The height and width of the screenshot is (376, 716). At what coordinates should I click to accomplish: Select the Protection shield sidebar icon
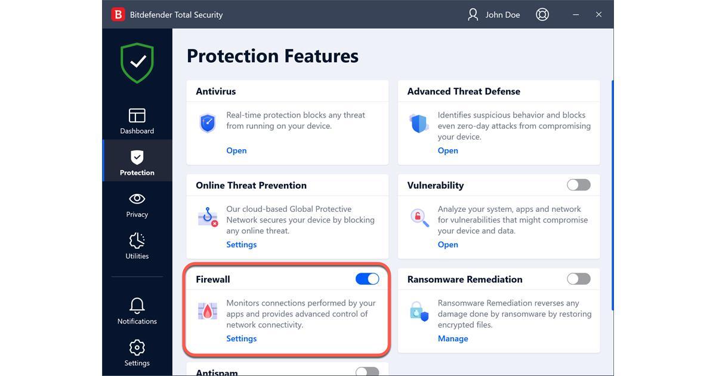[137, 157]
